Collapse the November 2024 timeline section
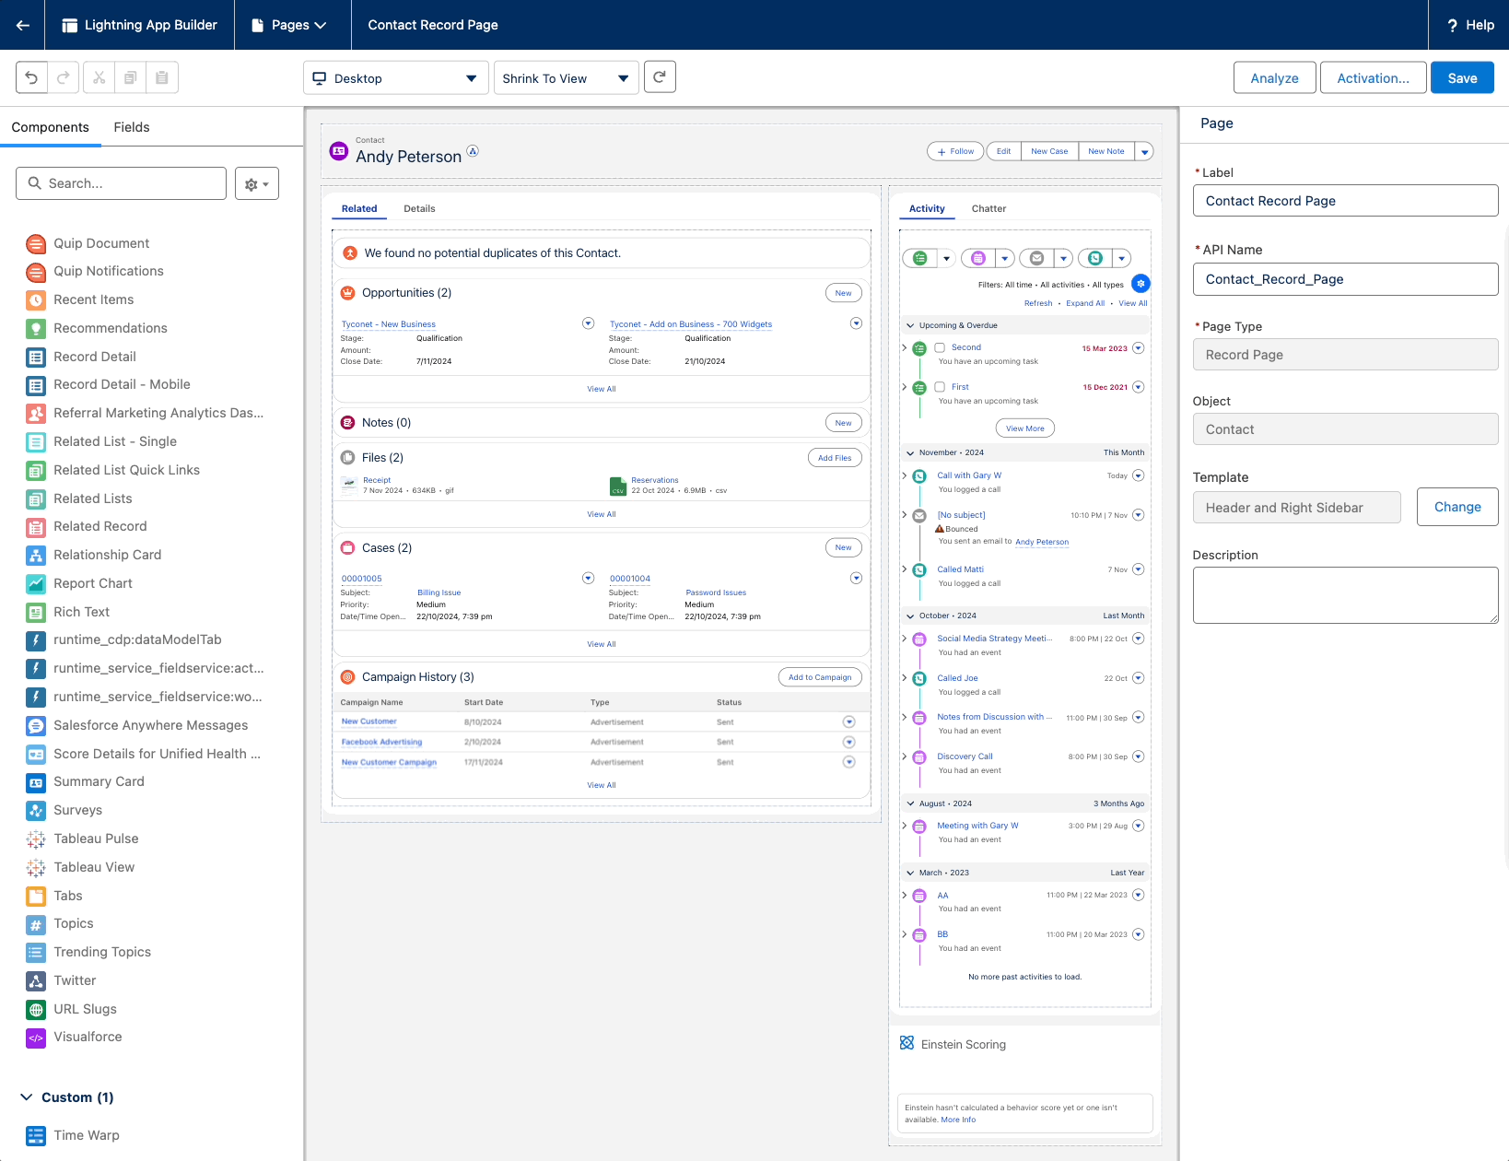This screenshot has width=1509, height=1161. click(x=910, y=452)
